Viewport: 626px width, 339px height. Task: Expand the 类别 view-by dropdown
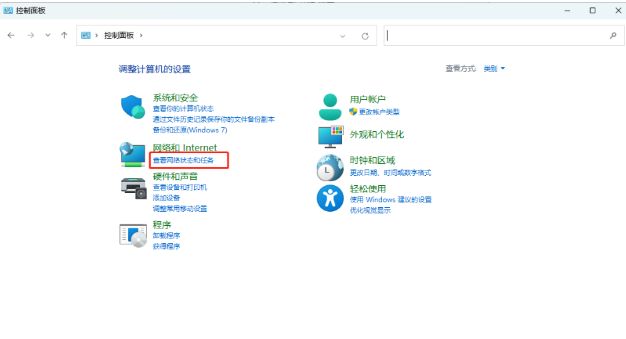pos(494,69)
